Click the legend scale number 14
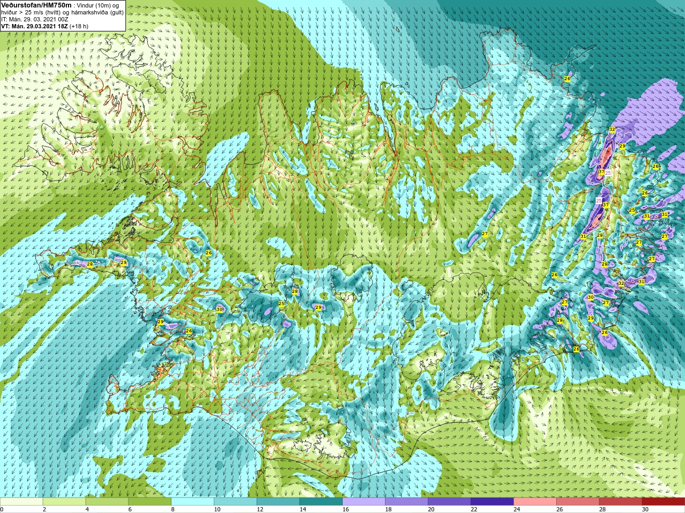 [x=303, y=509]
